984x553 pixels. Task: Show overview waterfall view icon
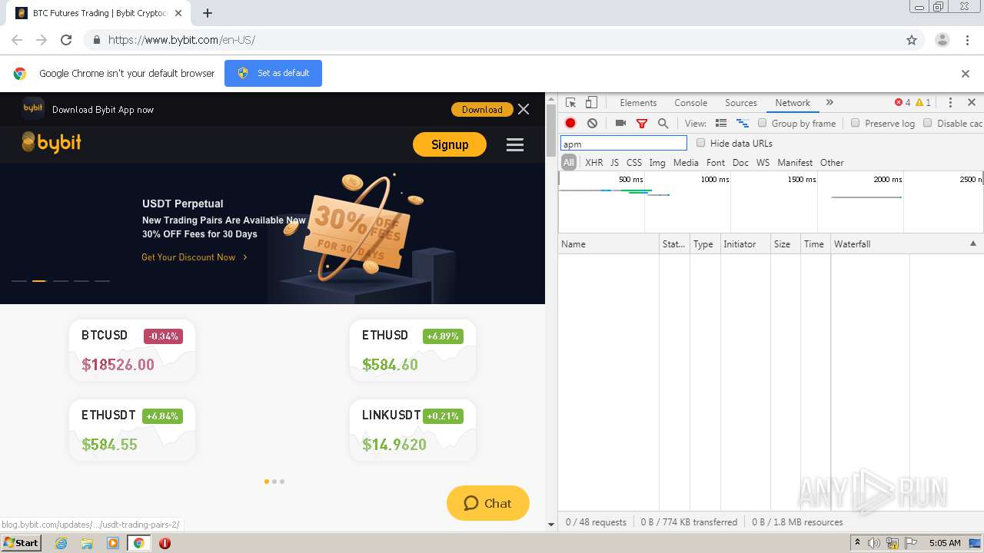pyautogui.click(x=743, y=123)
